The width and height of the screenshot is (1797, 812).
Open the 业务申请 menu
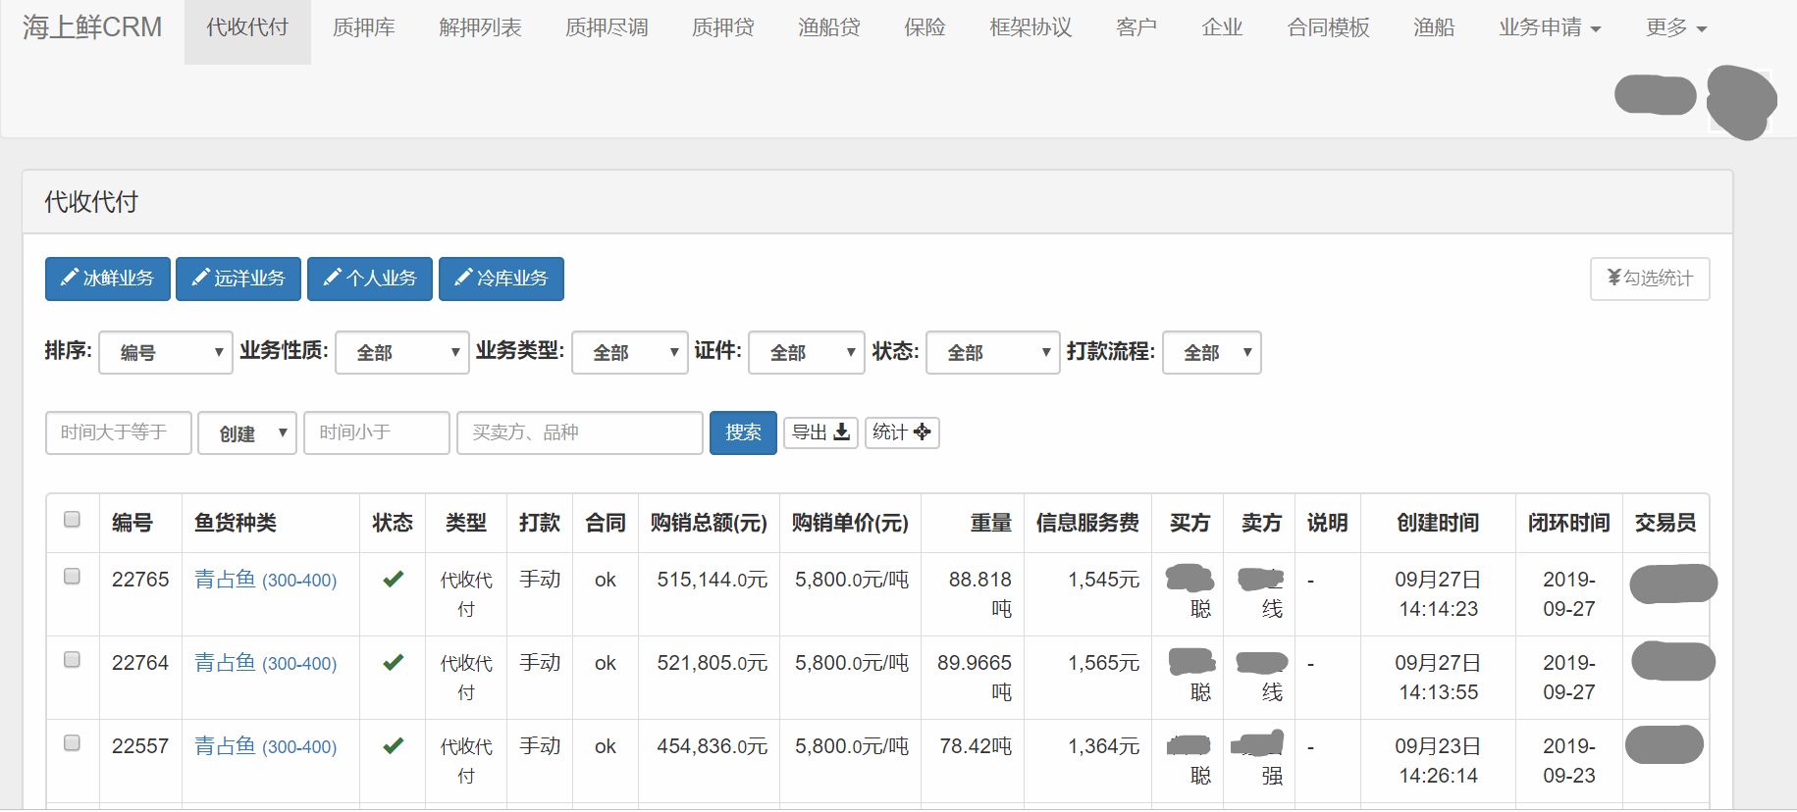(x=1550, y=27)
